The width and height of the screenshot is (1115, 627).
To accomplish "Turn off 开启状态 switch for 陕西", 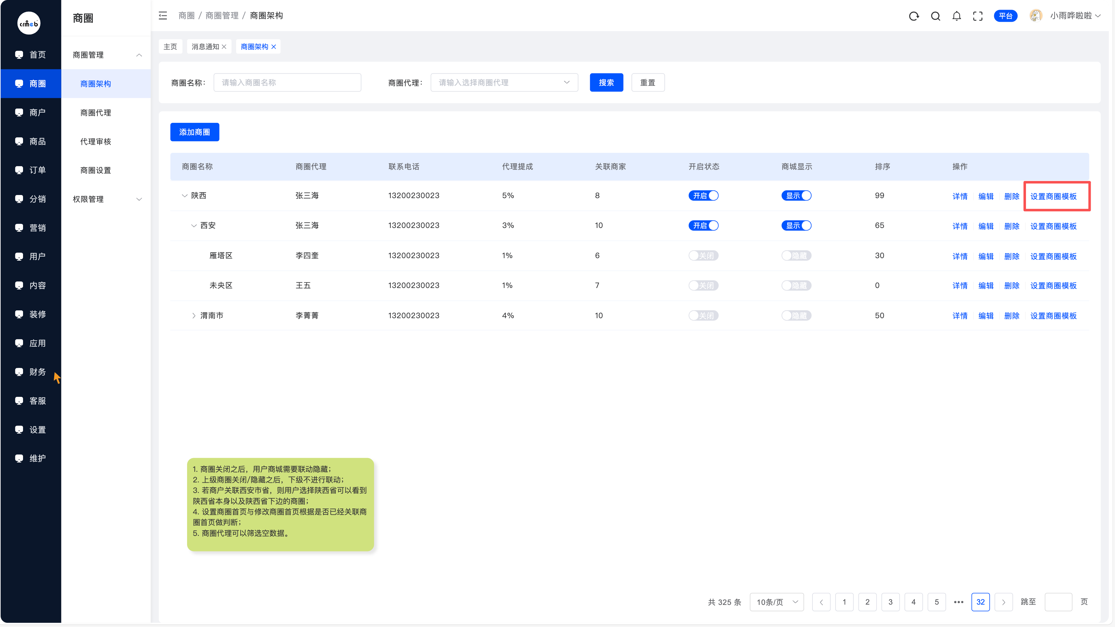I will click(703, 195).
